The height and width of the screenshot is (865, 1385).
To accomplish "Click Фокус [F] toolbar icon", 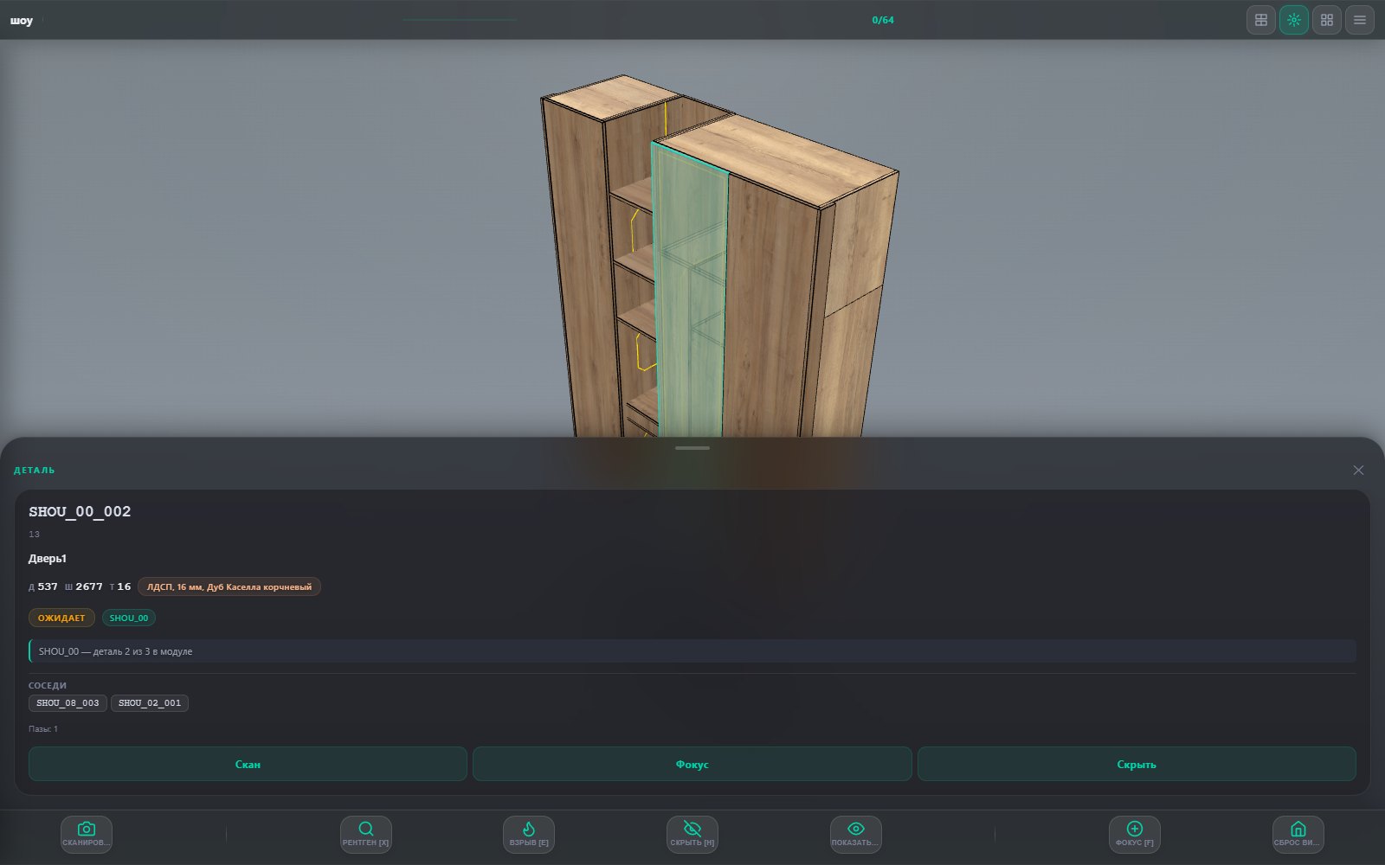I will pyautogui.click(x=1135, y=835).
